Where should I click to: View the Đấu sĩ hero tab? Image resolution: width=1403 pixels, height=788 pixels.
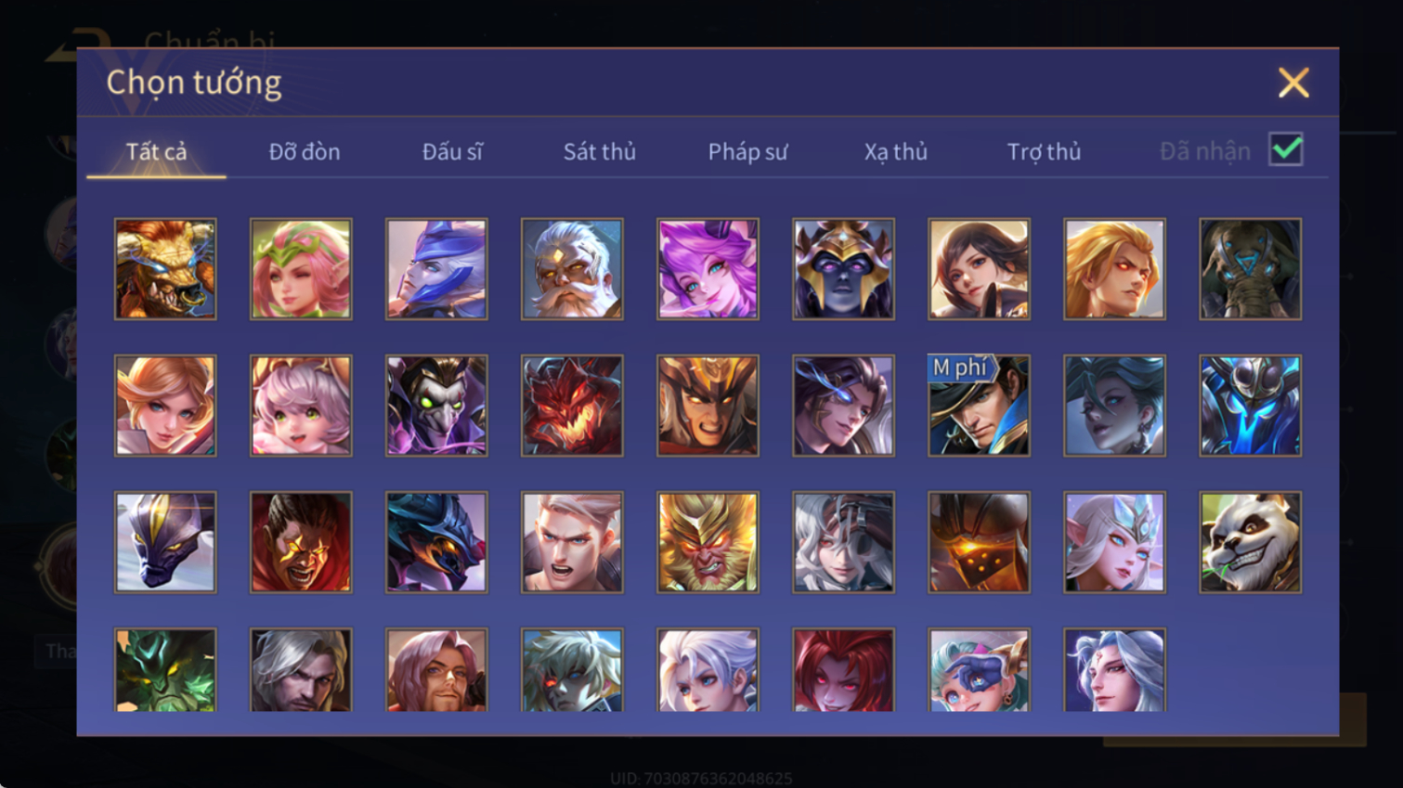[452, 151]
